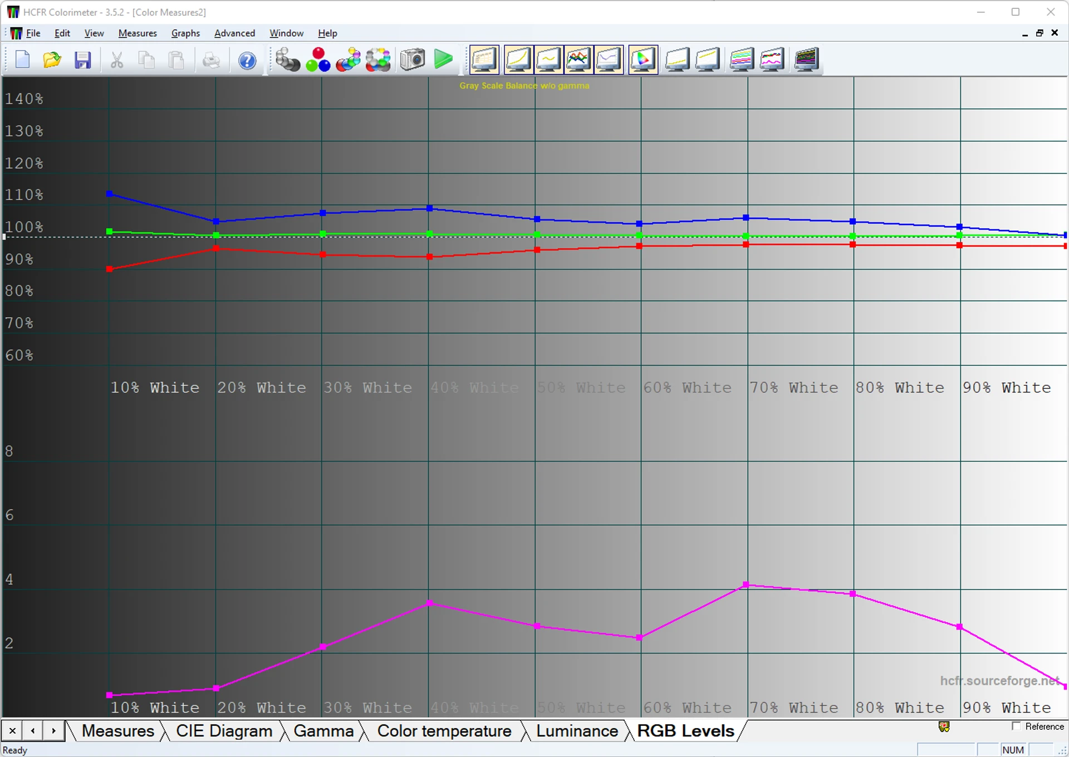This screenshot has height=757, width=1069.
Task: Click the Paste clipboard icon
Action: point(176,60)
